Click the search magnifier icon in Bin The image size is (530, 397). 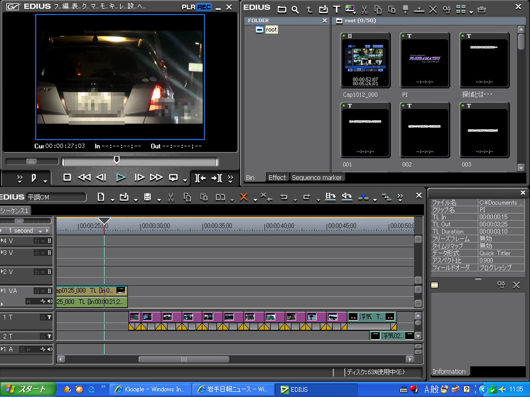[x=295, y=9]
